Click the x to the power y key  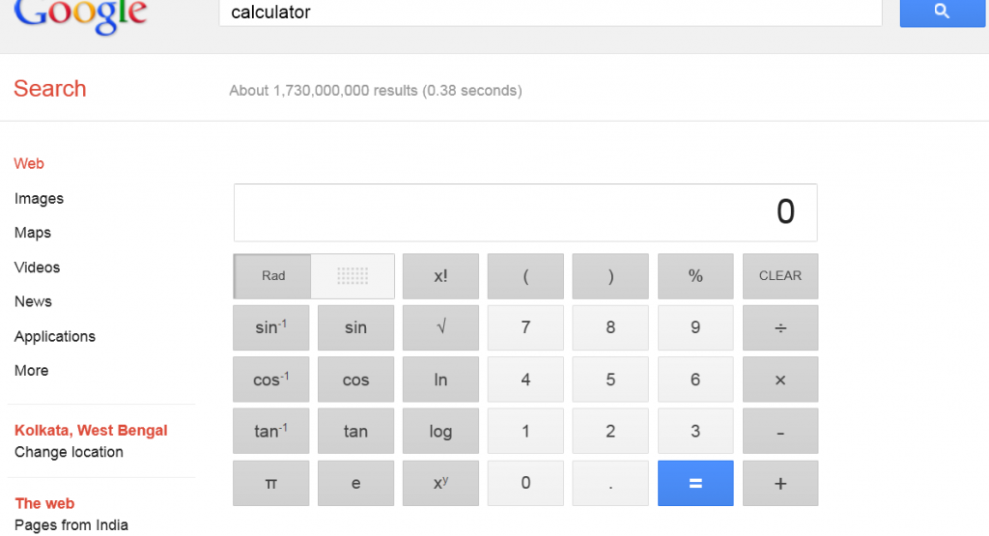pos(440,483)
